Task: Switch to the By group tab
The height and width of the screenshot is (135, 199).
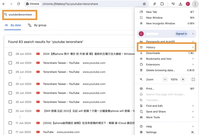Action: point(37,25)
